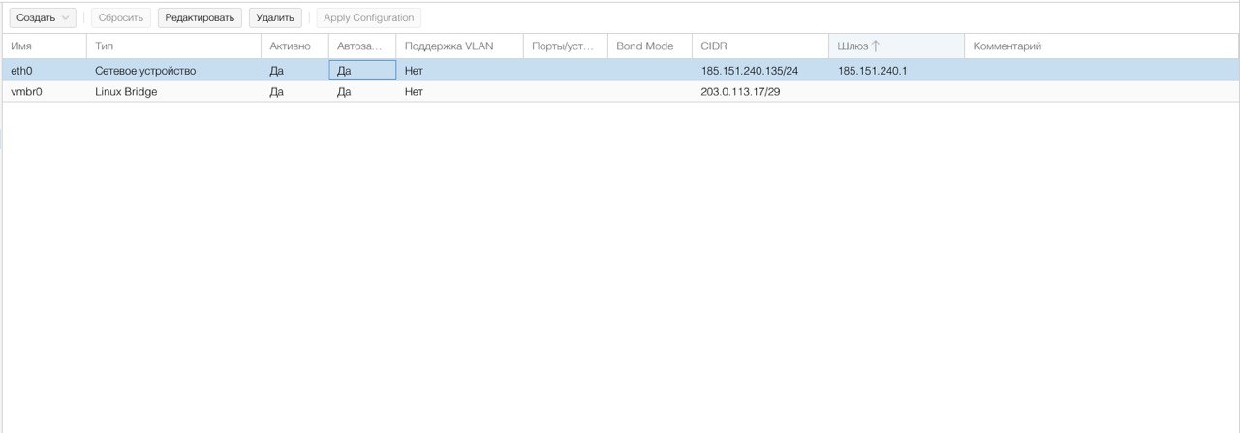
Task: Sort by the Имя column header
Action: [x=44, y=46]
